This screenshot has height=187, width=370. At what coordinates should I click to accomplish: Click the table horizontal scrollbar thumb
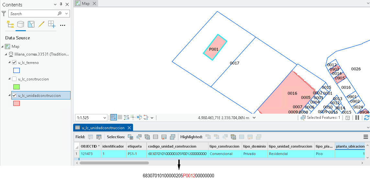pyautogui.click(x=114, y=163)
